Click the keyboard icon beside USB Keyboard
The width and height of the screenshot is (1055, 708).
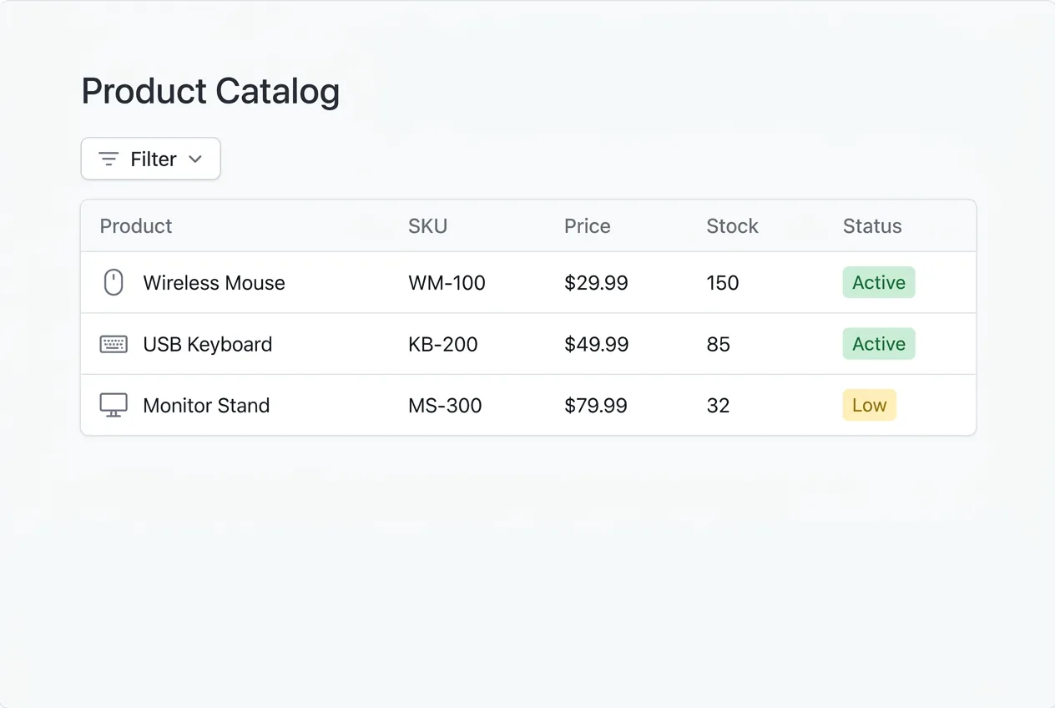113,344
